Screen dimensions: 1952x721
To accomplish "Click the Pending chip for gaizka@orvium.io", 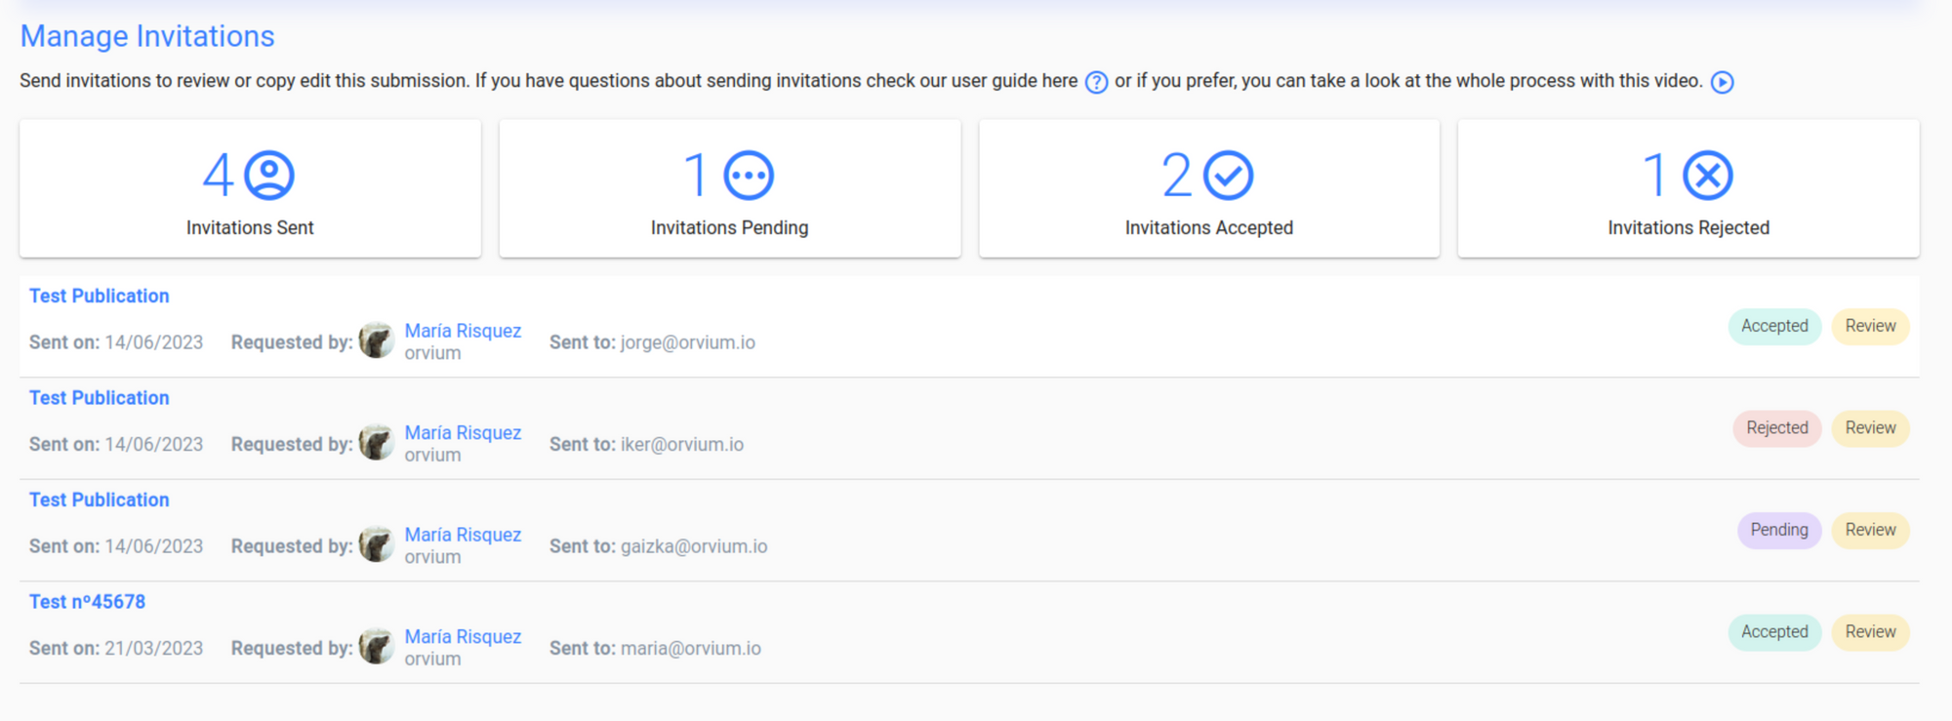I will (1779, 530).
